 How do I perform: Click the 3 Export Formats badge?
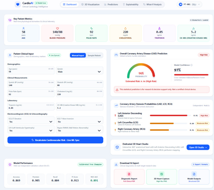point(200,164)
